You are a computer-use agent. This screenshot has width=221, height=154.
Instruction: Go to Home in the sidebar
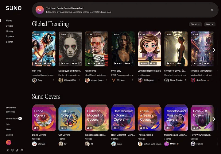pyautogui.click(x=9, y=21)
